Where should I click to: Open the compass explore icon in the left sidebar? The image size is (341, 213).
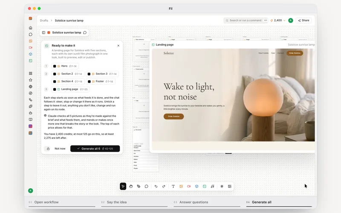click(x=30, y=93)
